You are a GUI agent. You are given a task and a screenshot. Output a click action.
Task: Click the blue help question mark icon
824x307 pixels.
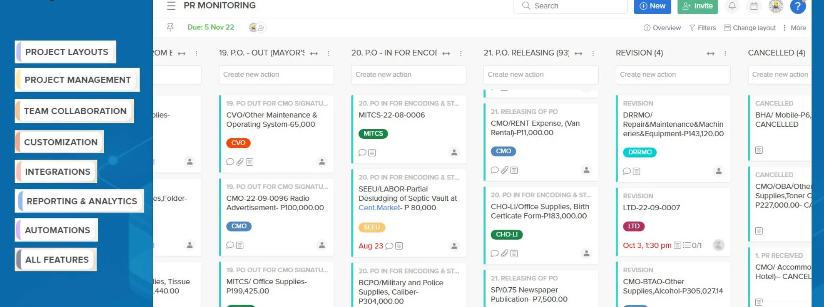pos(798,6)
